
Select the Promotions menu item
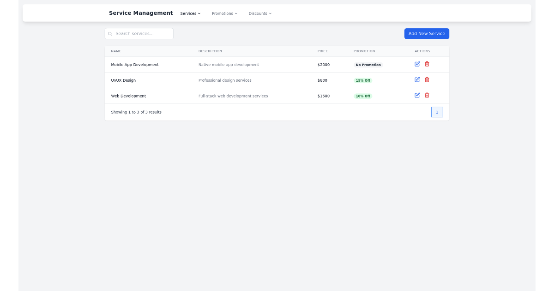coord(222,13)
